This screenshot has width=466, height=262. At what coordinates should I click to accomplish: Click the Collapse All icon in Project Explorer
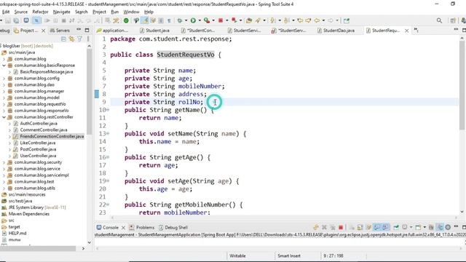click(x=63, y=39)
